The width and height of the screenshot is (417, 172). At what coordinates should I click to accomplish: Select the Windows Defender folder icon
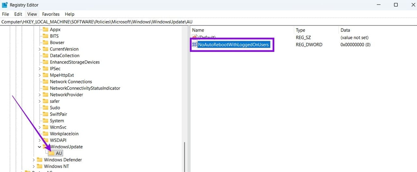pyautogui.click(x=39, y=160)
